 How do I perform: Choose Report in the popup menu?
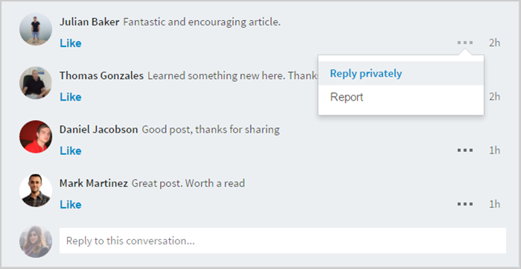coord(400,97)
